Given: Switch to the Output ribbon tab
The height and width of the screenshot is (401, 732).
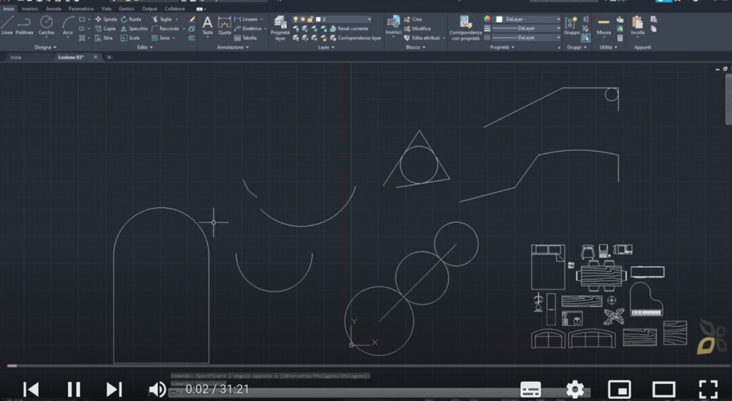Looking at the screenshot, I should (x=149, y=9).
